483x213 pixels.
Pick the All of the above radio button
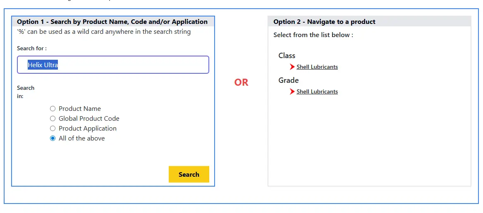tap(53, 138)
